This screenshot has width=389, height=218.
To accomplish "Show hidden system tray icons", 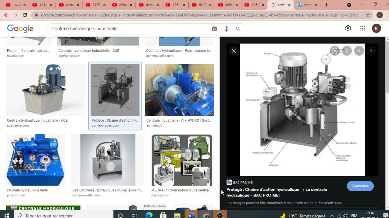I will click(x=332, y=216).
